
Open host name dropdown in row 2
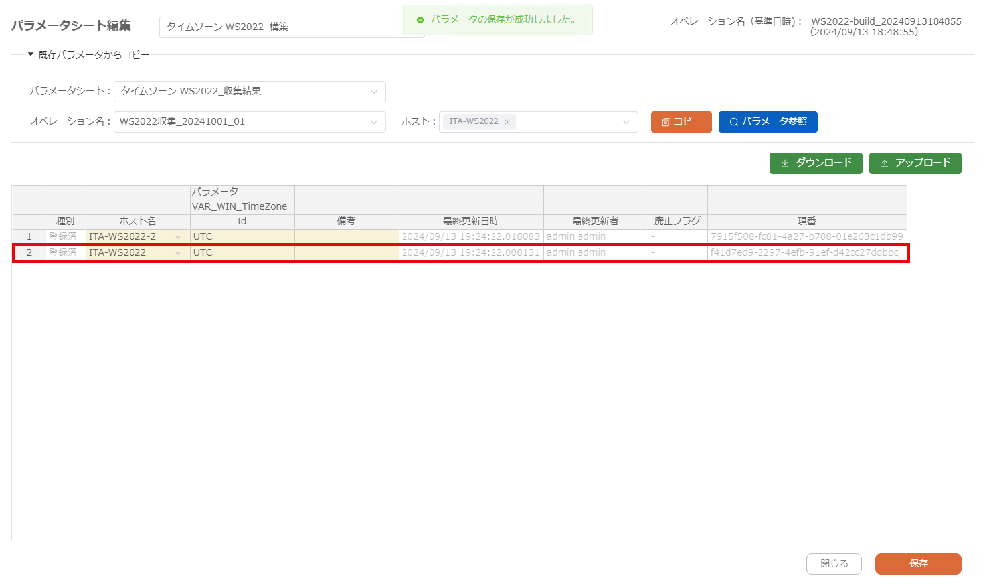click(178, 253)
